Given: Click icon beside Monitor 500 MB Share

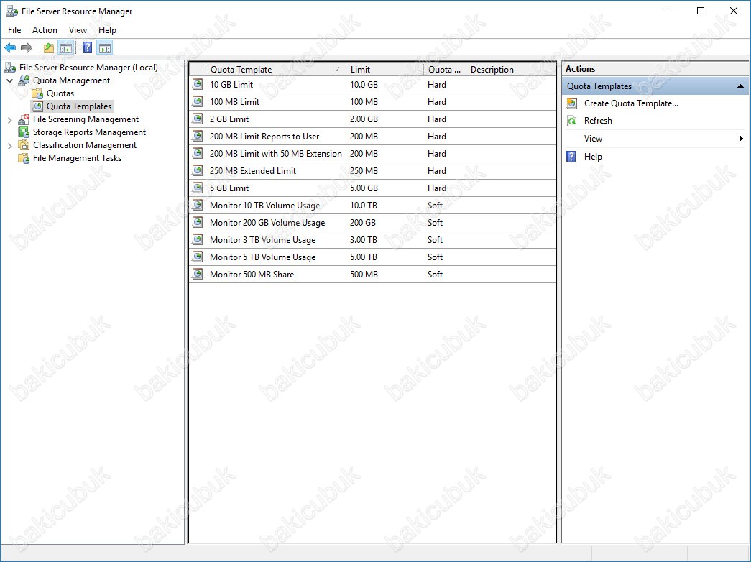Looking at the screenshot, I should [198, 275].
